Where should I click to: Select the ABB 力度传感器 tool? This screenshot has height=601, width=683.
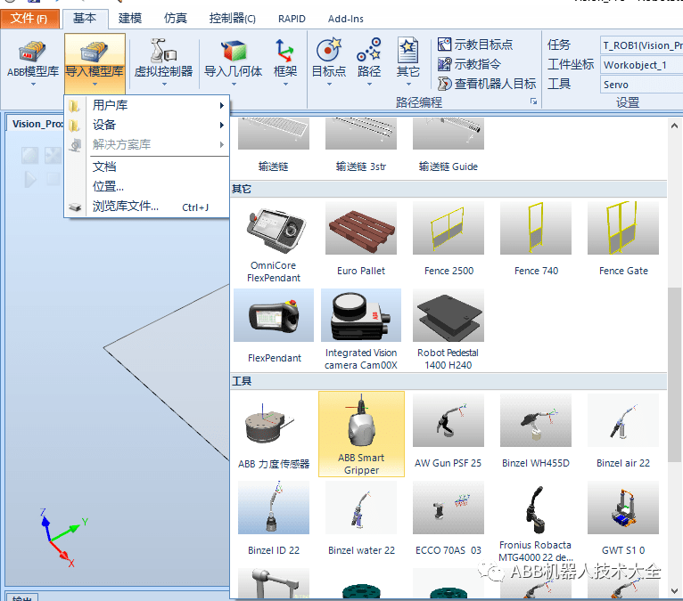[274, 432]
